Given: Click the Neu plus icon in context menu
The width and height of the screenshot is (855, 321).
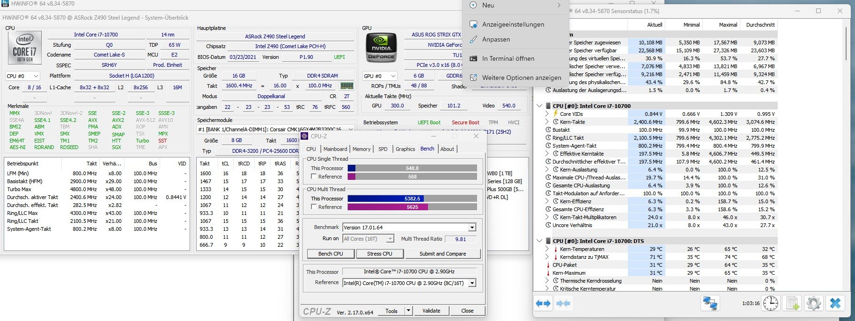Looking at the screenshot, I should coord(473,5).
